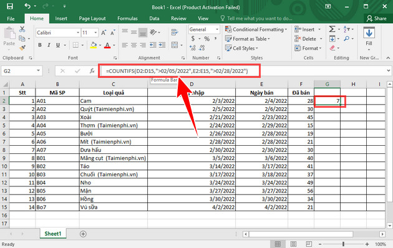Toggle Italic formatting

click(49, 45)
